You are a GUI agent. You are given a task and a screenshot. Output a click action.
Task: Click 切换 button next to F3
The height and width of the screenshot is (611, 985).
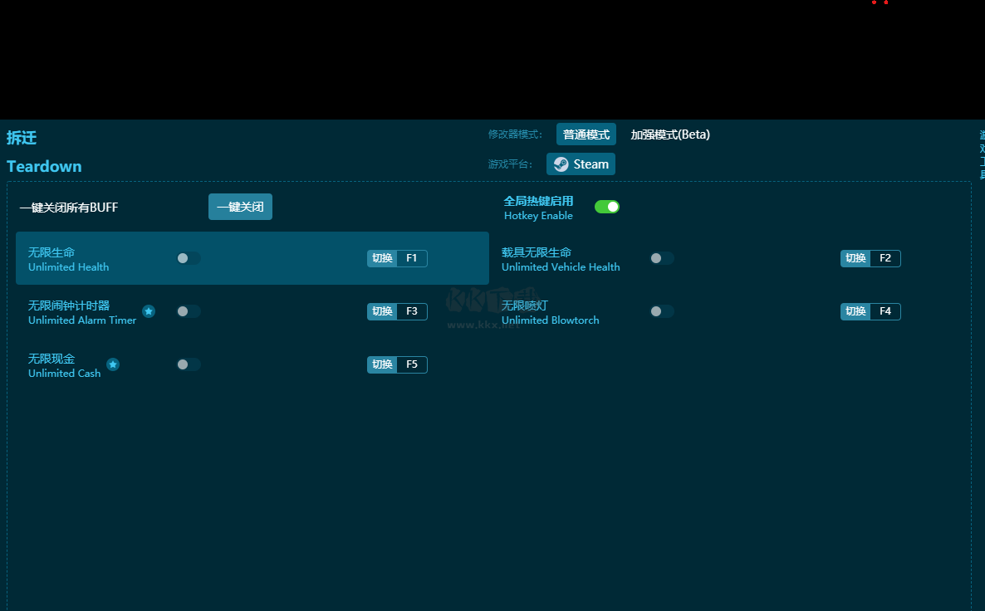click(382, 311)
